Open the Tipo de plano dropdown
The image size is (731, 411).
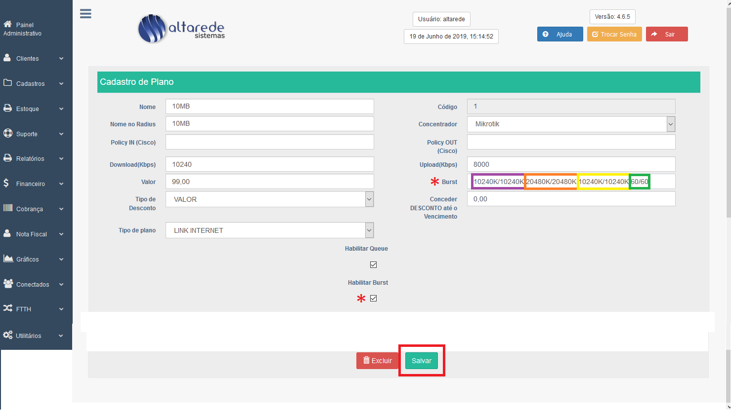[269, 230]
